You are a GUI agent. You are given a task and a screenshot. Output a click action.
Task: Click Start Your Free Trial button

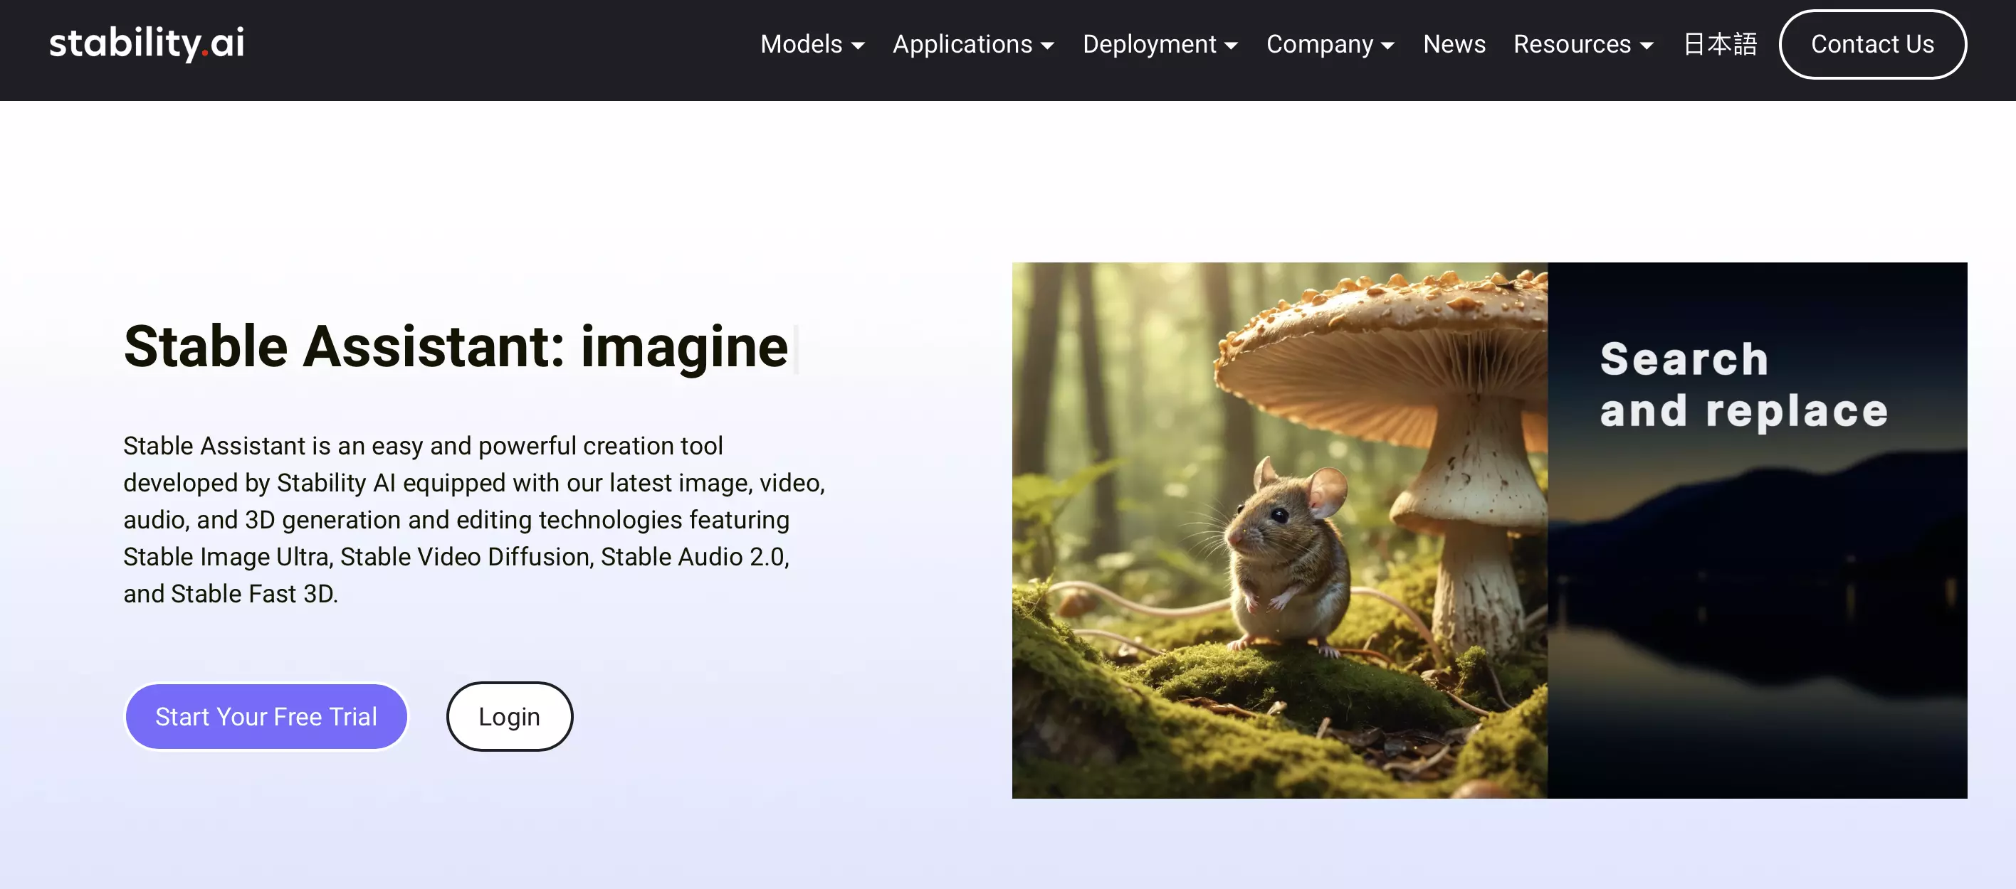pos(266,716)
